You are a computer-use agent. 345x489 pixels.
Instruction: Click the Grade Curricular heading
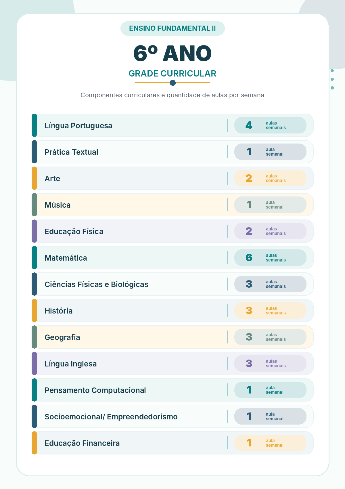[x=172, y=74]
